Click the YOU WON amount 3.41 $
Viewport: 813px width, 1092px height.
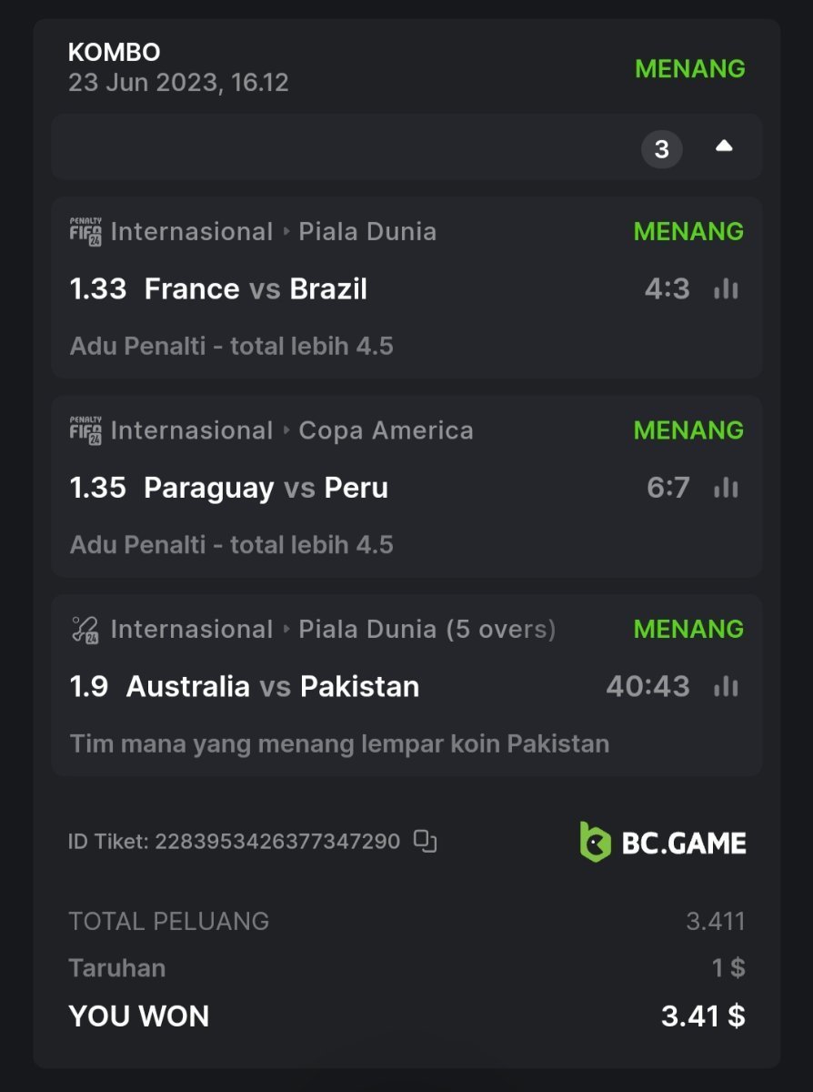tap(702, 1016)
